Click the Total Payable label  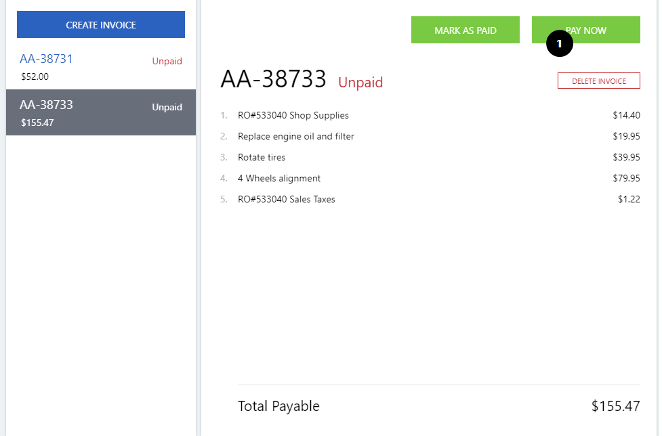[x=278, y=406]
